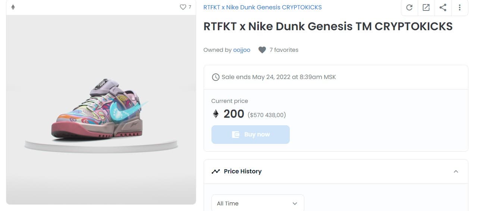Open the item in external view
This screenshot has height=211, width=477.
(426, 7)
